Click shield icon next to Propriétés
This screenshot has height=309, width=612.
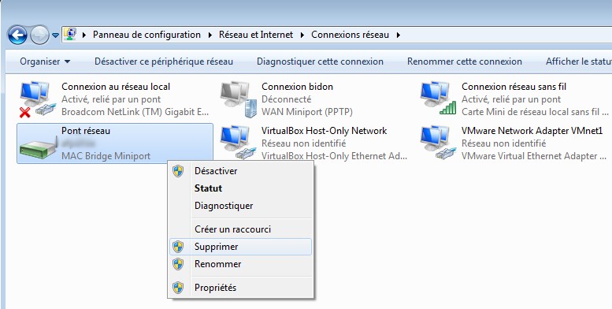(178, 288)
